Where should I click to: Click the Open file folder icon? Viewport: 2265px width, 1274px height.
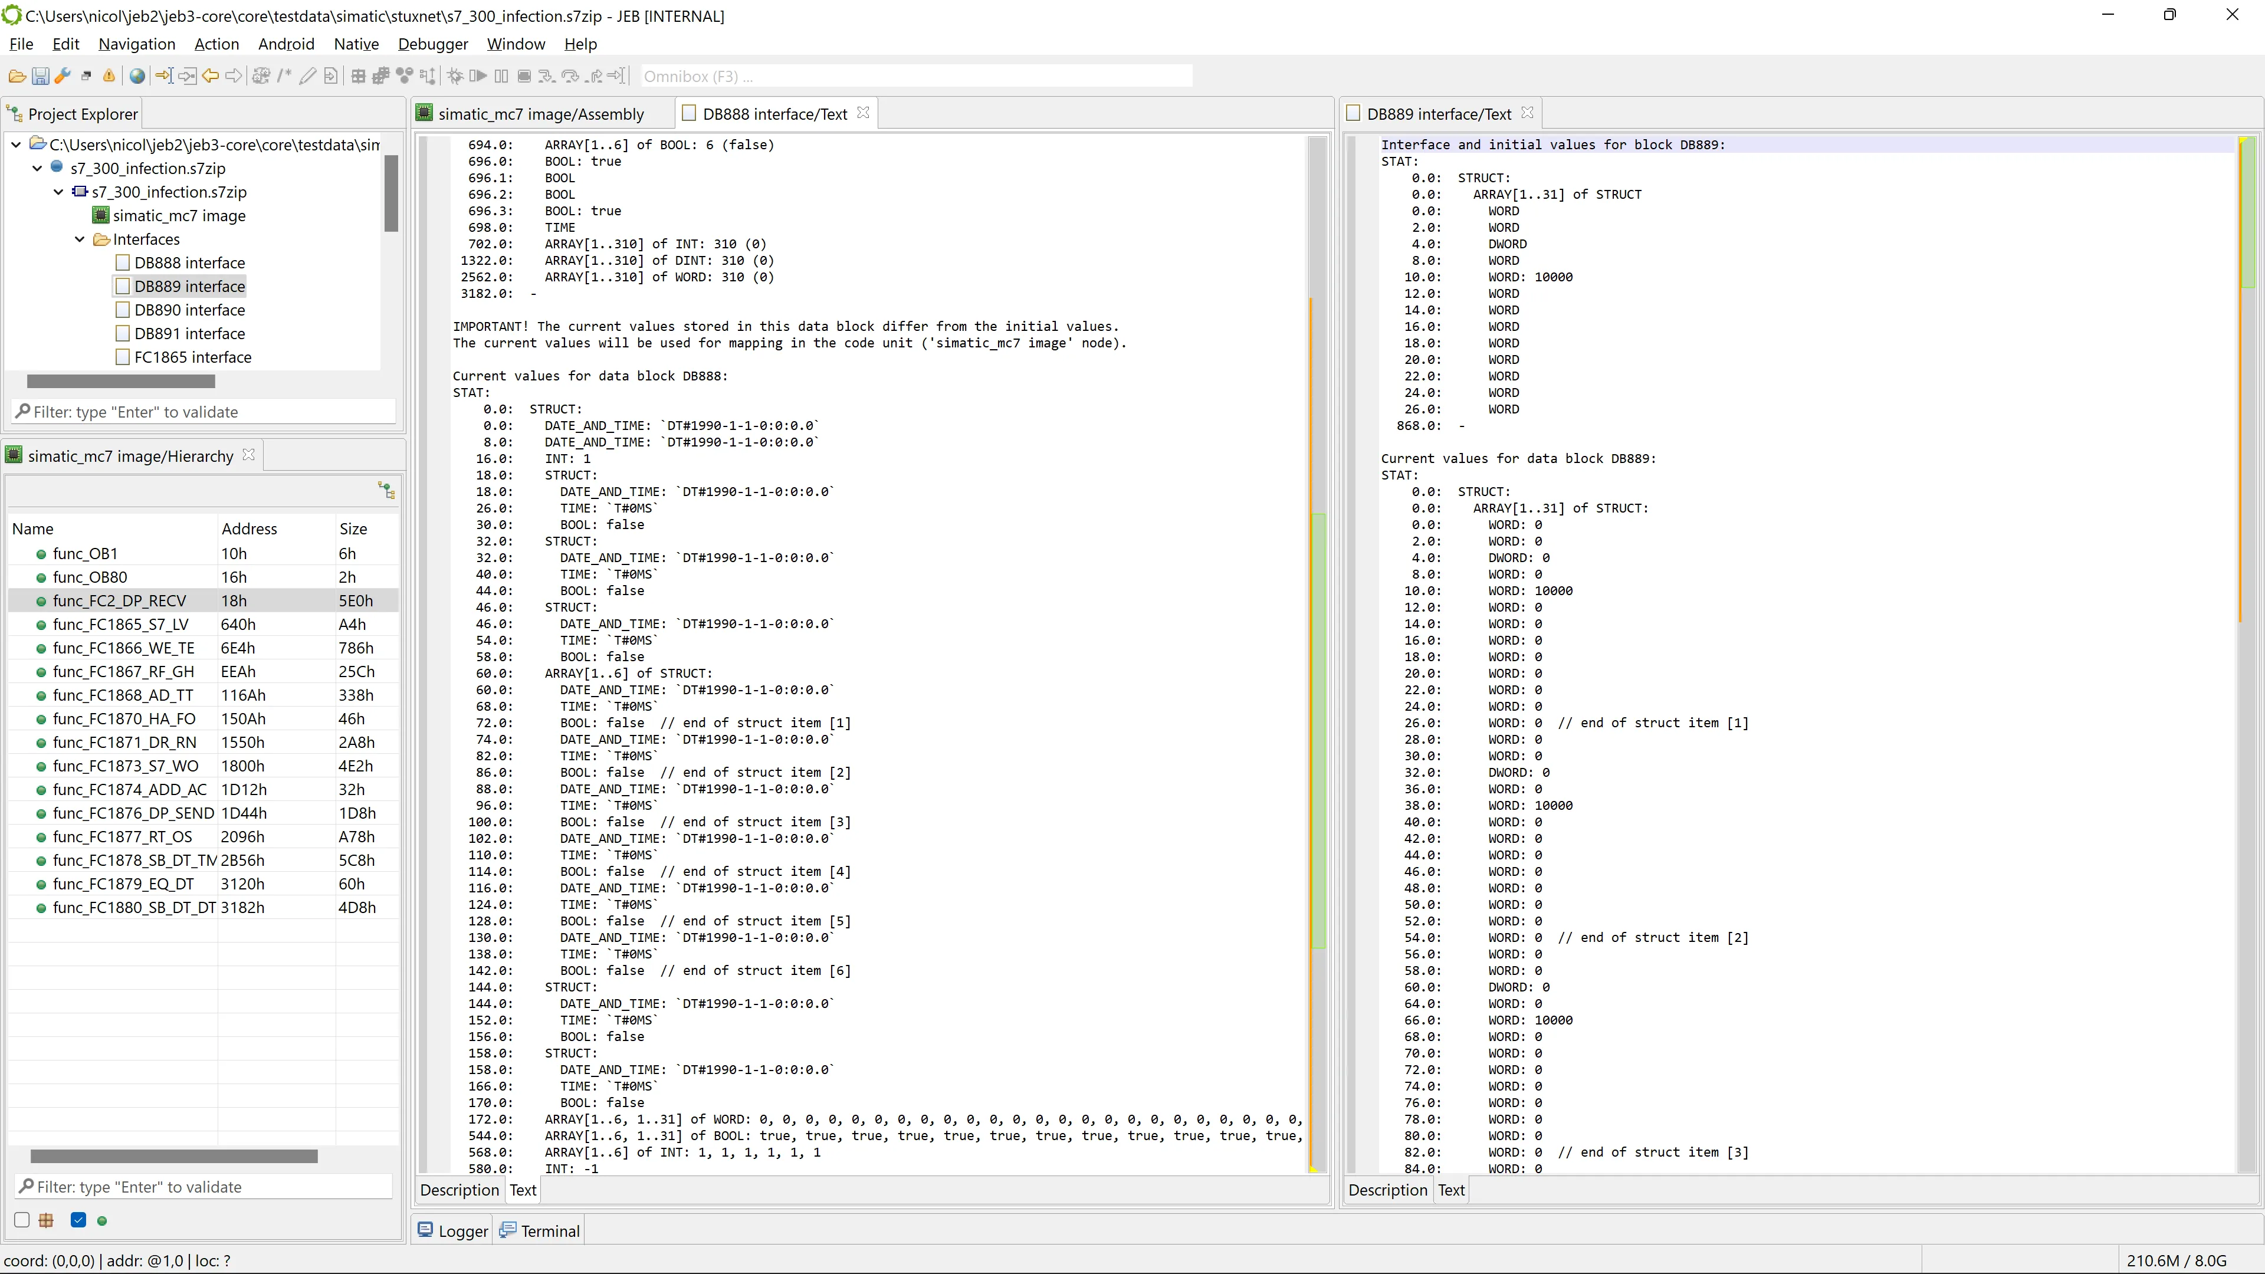point(17,77)
